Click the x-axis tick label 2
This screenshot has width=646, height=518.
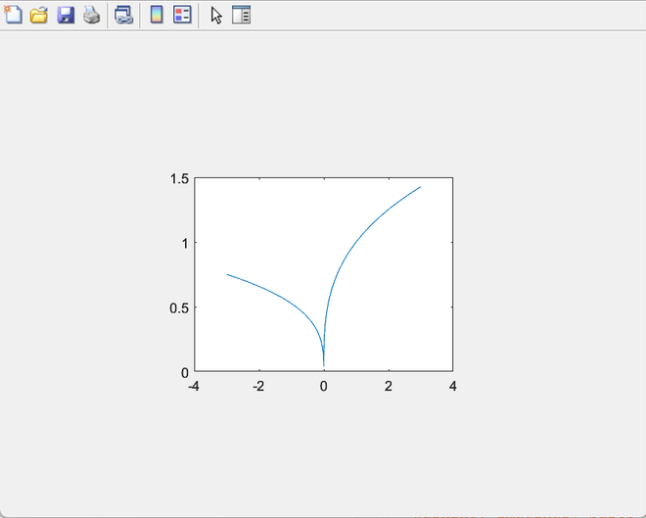[x=389, y=387]
